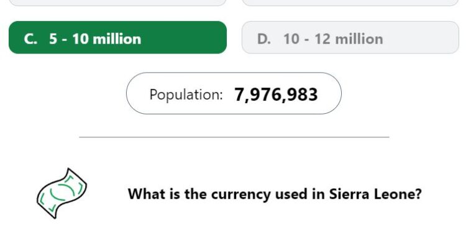
Task: Click the '10 - 12 million' grey text
Action: coord(333,39)
